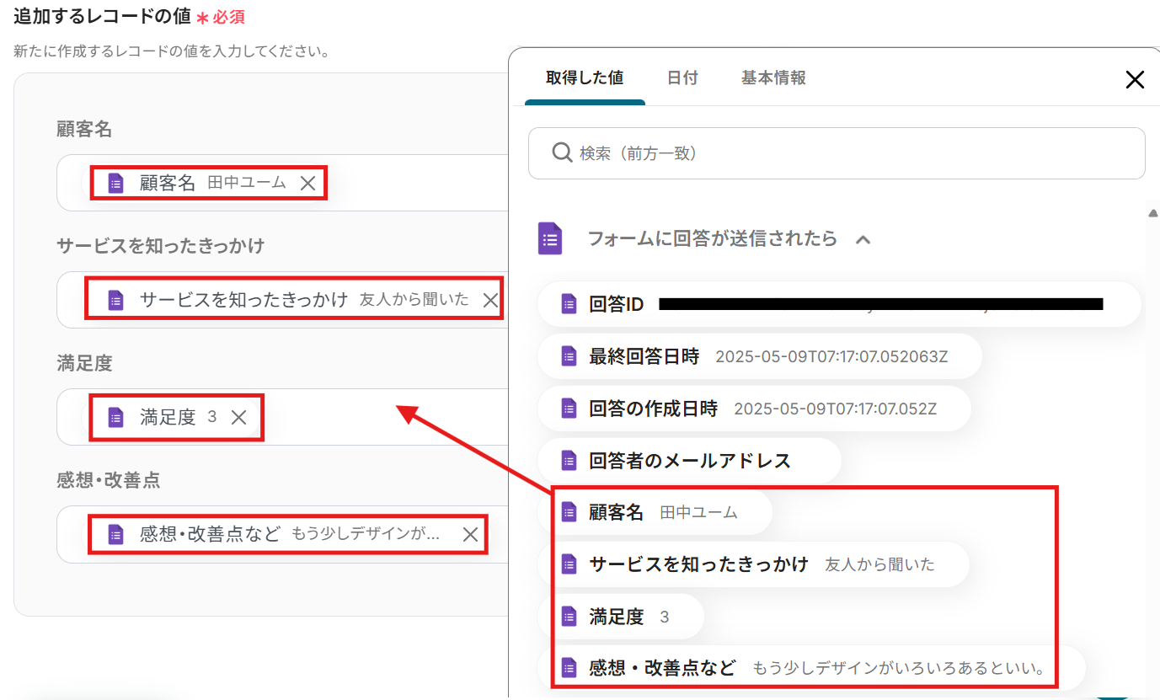Open the 基本情報 tab

[773, 78]
